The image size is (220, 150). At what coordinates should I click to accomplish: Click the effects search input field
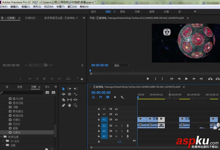(21, 92)
